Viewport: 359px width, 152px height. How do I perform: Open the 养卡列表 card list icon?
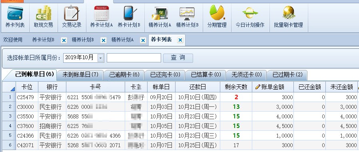tap(15, 13)
